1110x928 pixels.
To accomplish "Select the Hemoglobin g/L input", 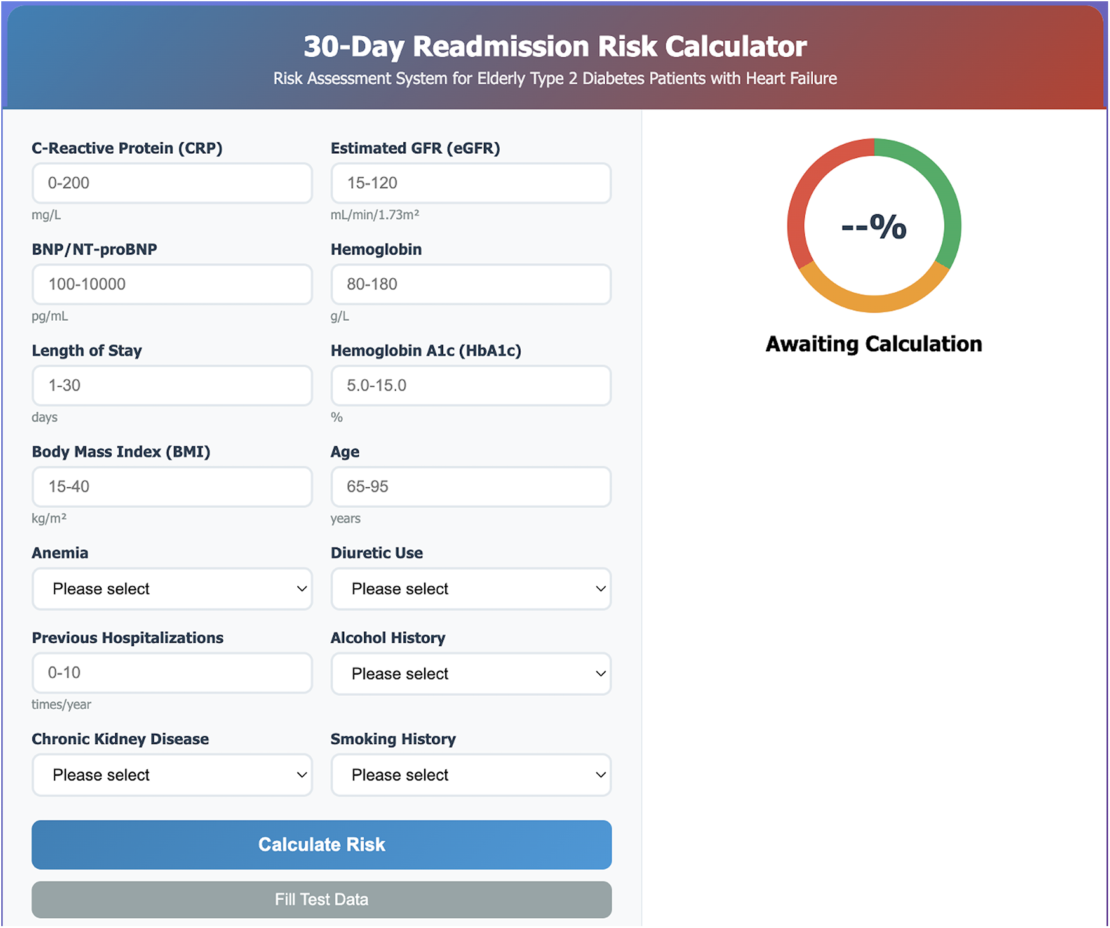I will (x=471, y=284).
